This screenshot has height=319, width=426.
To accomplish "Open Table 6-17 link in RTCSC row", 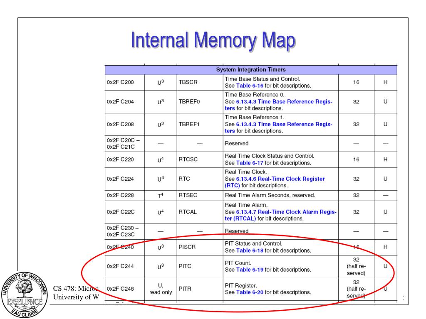I will pyautogui.click(x=250, y=163).
